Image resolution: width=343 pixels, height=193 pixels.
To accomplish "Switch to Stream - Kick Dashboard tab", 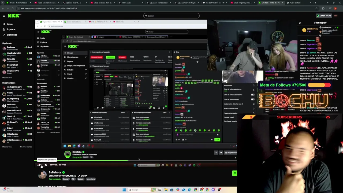I will coord(18,3).
